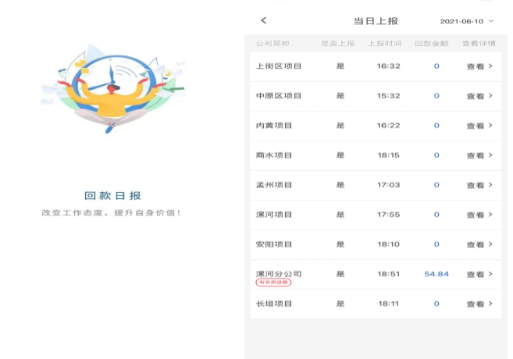Click the 回款日报 title text

[112, 195]
